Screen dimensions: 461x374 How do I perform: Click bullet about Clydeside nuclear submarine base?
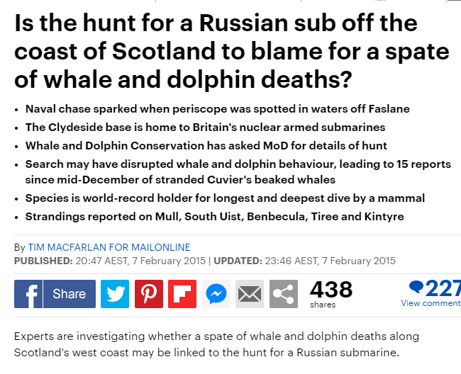point(205,127)
